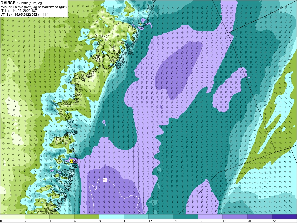The height and width of the screenshot is (223, 297).
Task: Click the 12–14 m/s teal swatch
Action: tap(161, 216)
